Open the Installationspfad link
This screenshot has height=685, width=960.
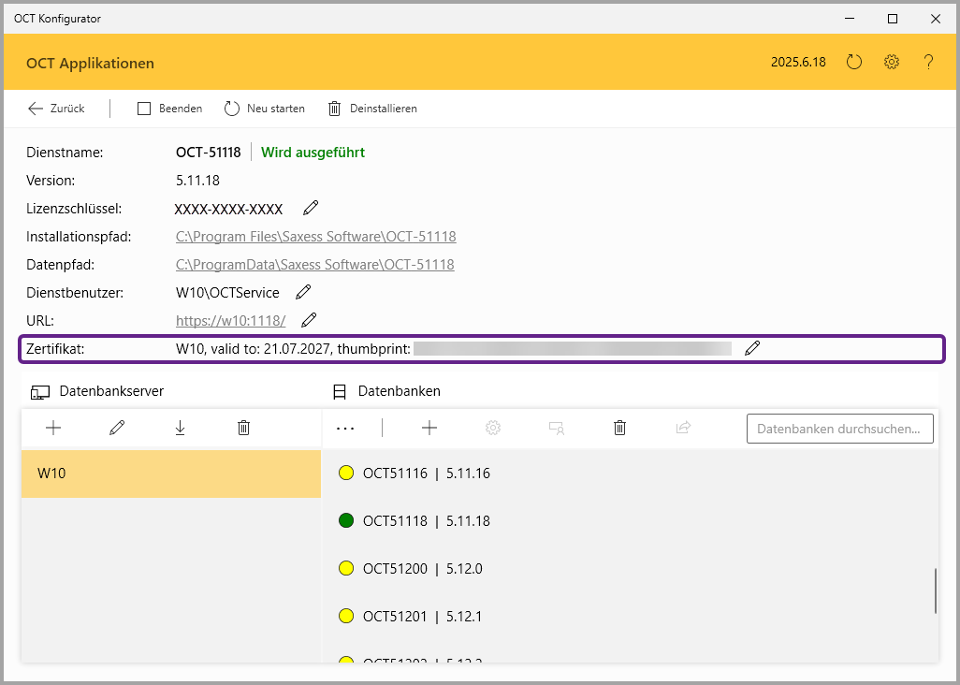(x=315, y=237)
